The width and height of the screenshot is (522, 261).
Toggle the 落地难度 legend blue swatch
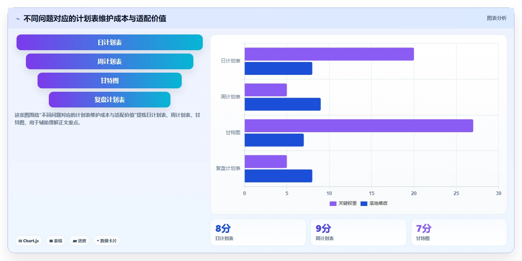coord(364,203)
